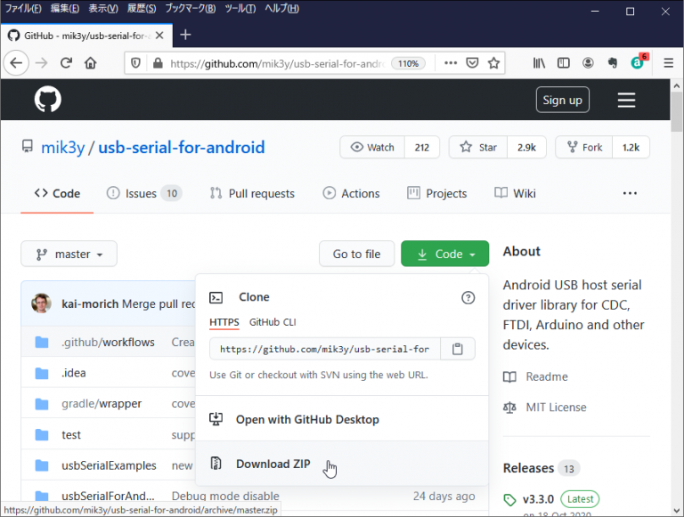This screenshot has width=684, height=517.
Task: Star the usb-serial-for-android repository
Action: [478, 148]
